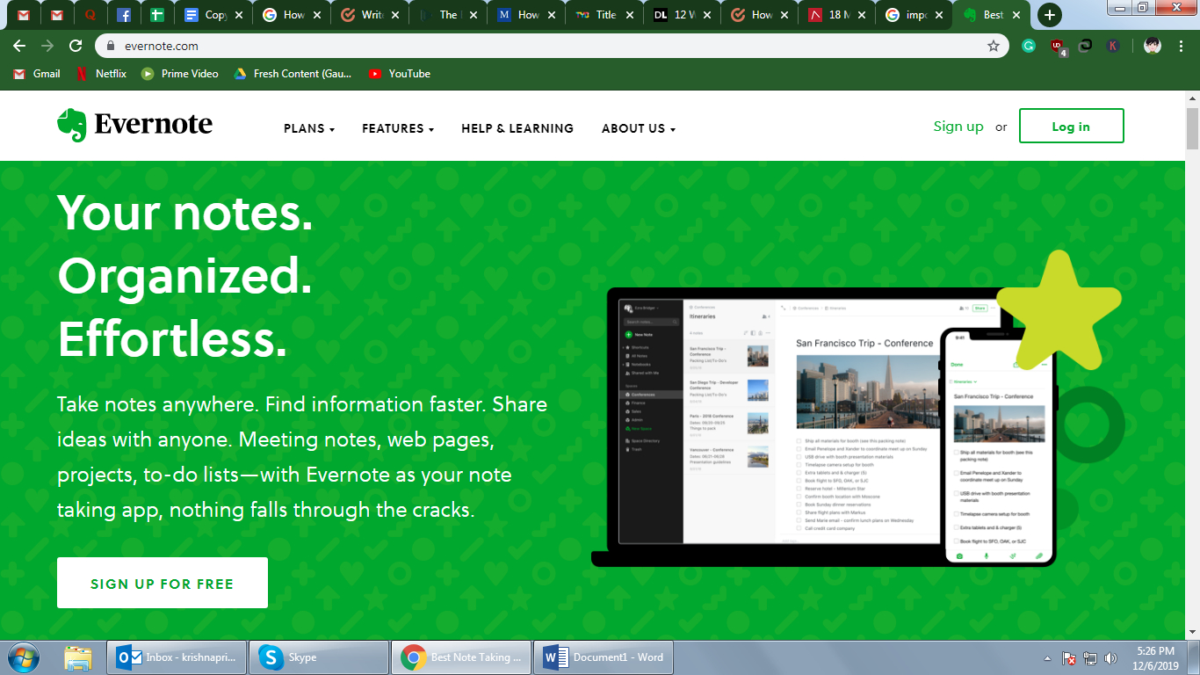This screenshot has width=1200, height=675.
Task: Open the Action Center flag icon
Action: (1069, 657)
